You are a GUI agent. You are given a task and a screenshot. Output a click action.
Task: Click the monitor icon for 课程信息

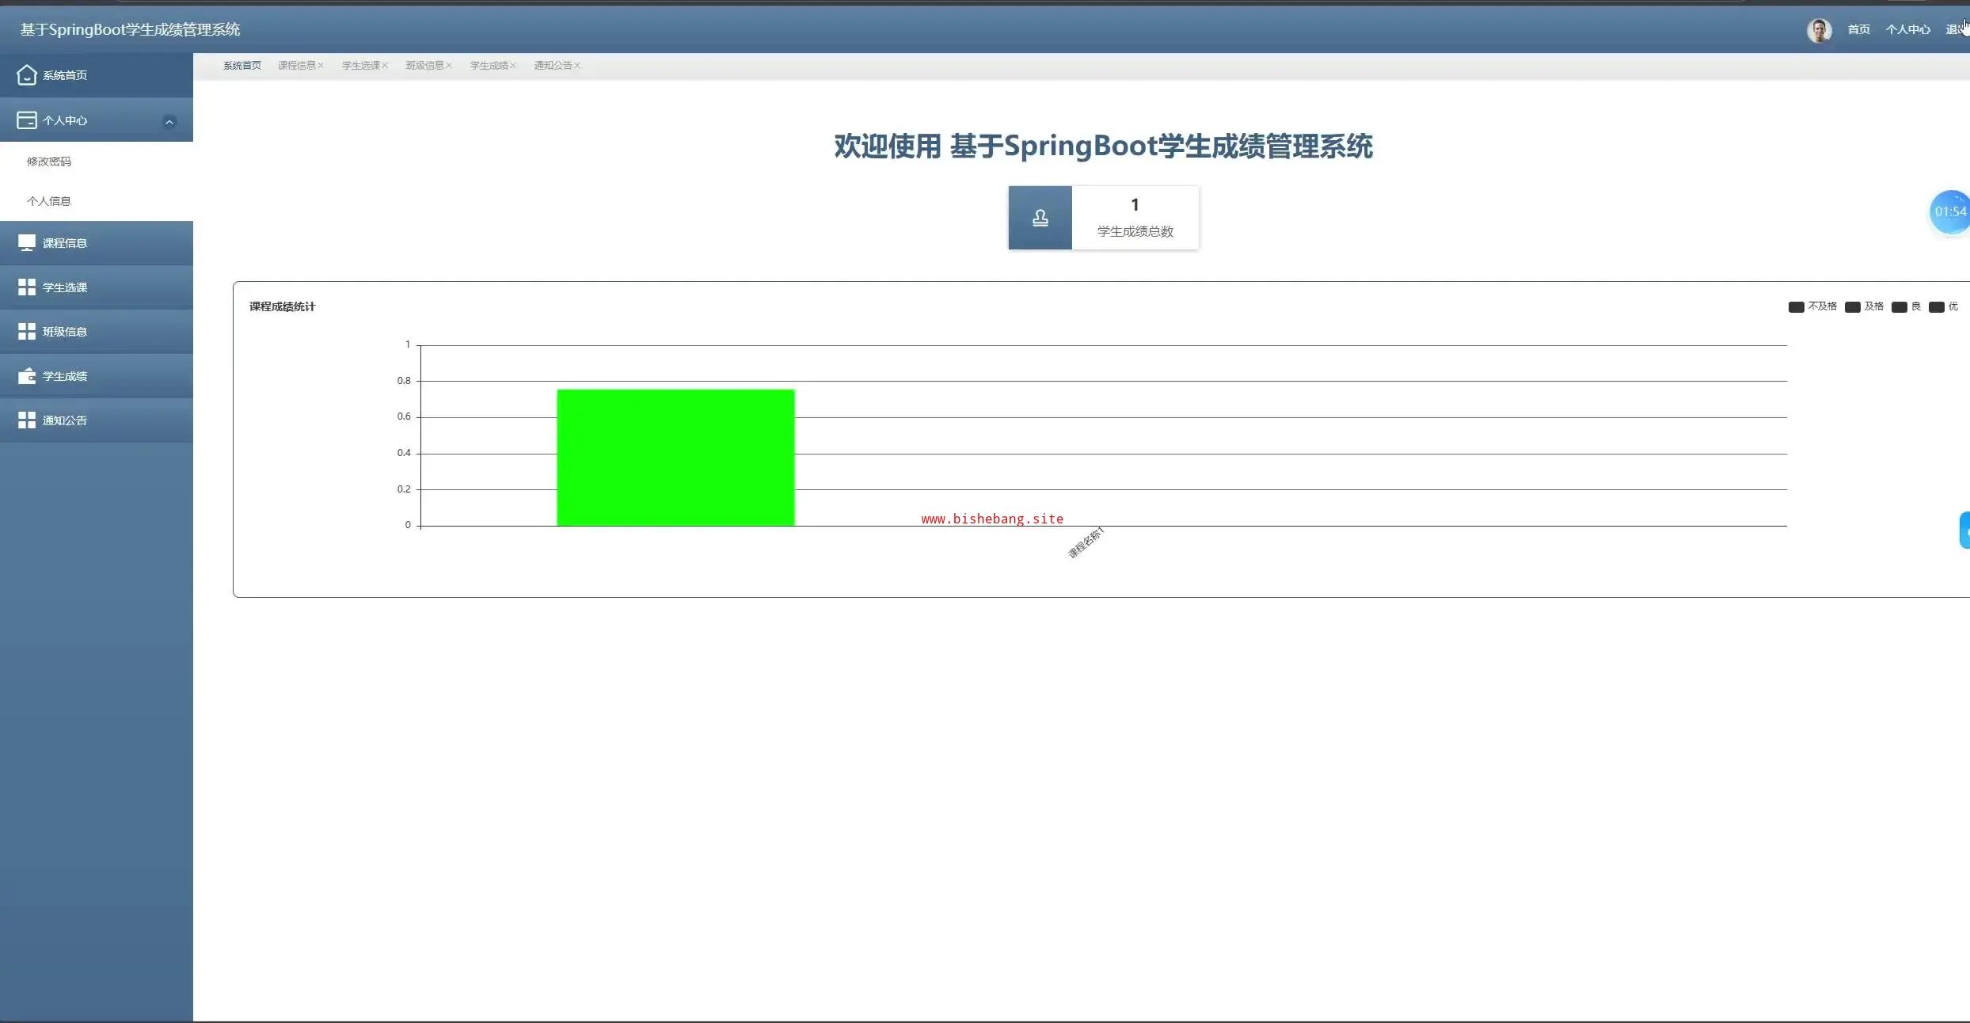26,243
